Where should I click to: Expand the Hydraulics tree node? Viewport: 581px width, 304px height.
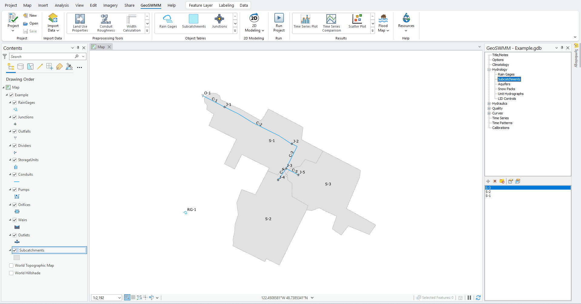coord(489,103)
